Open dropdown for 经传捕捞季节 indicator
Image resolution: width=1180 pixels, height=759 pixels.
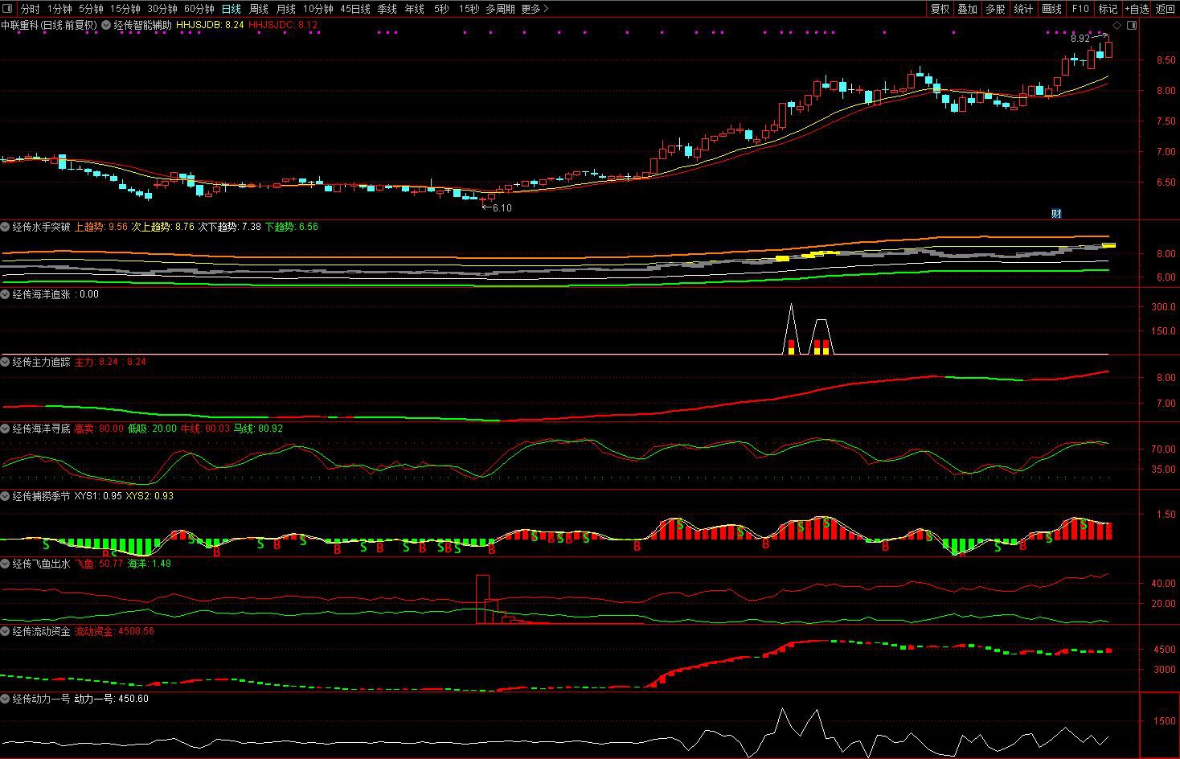(x=6, y=496)
